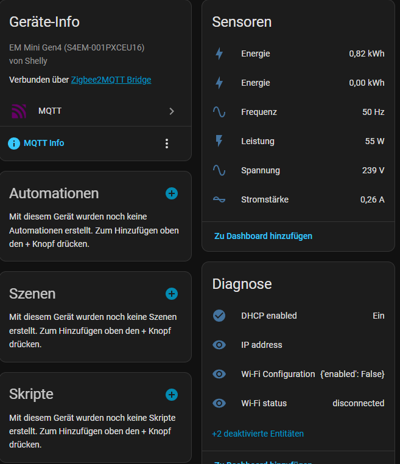
Task: Click the DHCP enabled check circle icon
Action: click(x=219, y=316)
